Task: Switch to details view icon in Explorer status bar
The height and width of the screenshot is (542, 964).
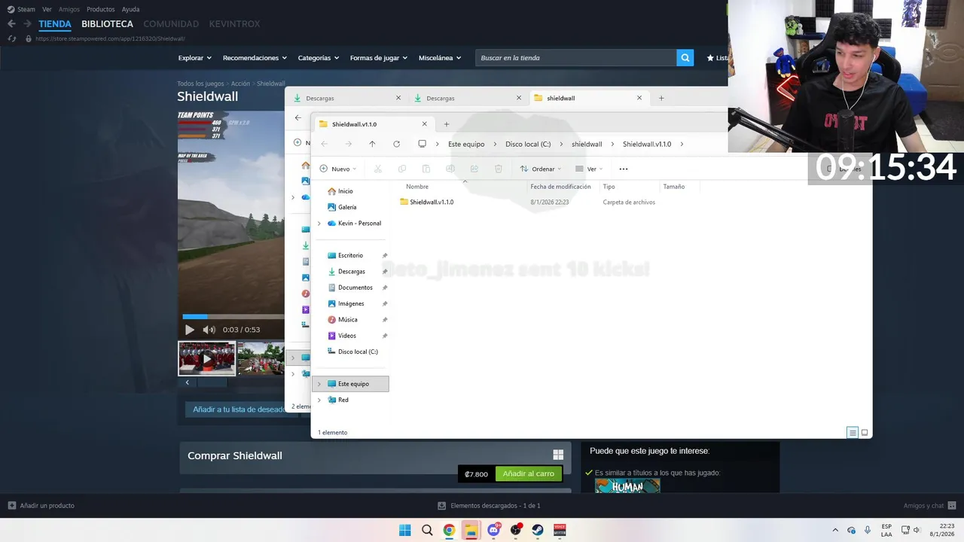Action: pyautogui.click(x=853, y=432)
